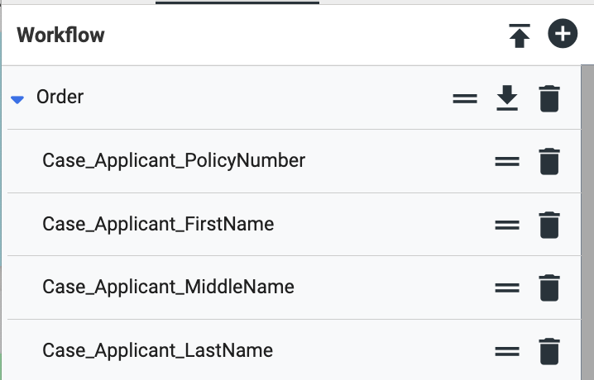The image size is (594, 380).
Task: Remove Case_Applicant_MiddleName via trash icon
Action: [549, 287]
